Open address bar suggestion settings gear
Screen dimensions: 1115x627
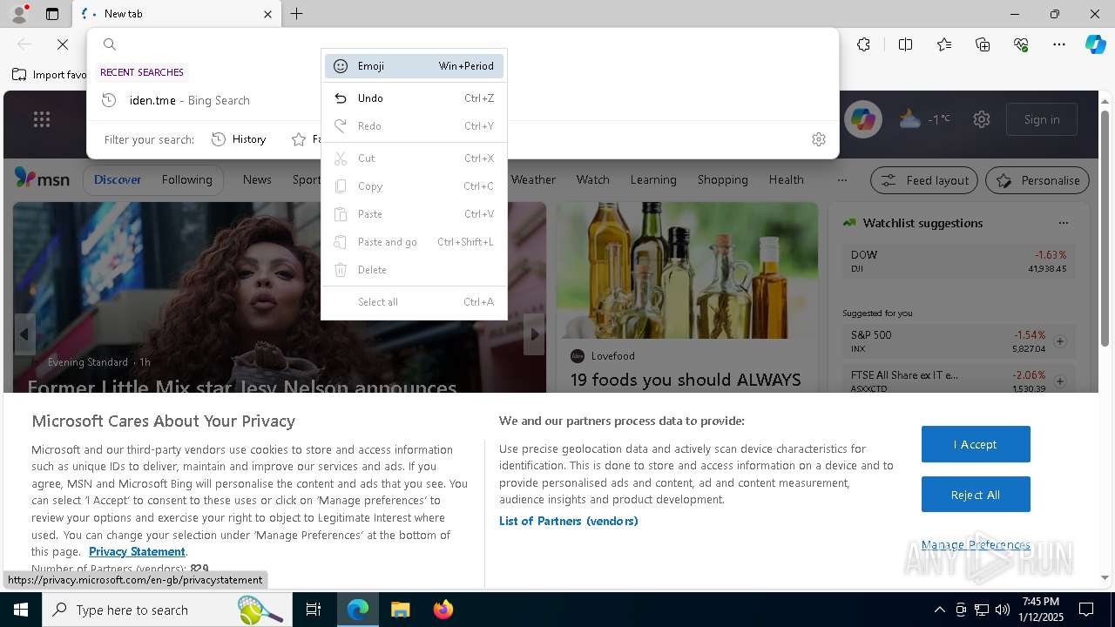point(819,139)
